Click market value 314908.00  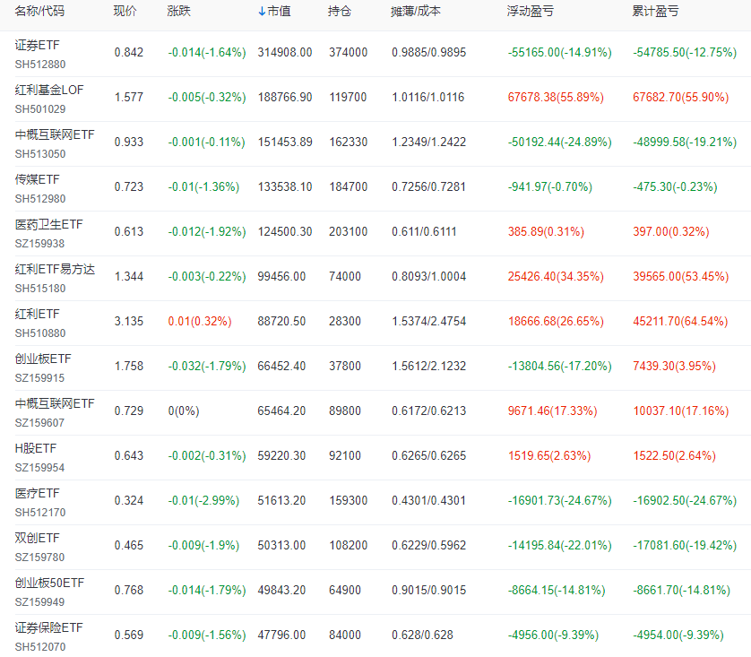(285, 52)
